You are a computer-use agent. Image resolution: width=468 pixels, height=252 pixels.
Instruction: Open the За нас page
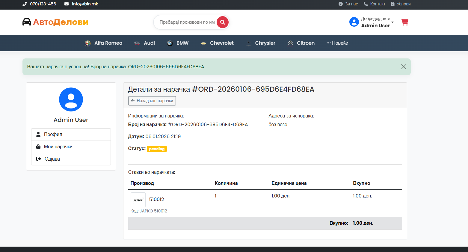(348, 4)
